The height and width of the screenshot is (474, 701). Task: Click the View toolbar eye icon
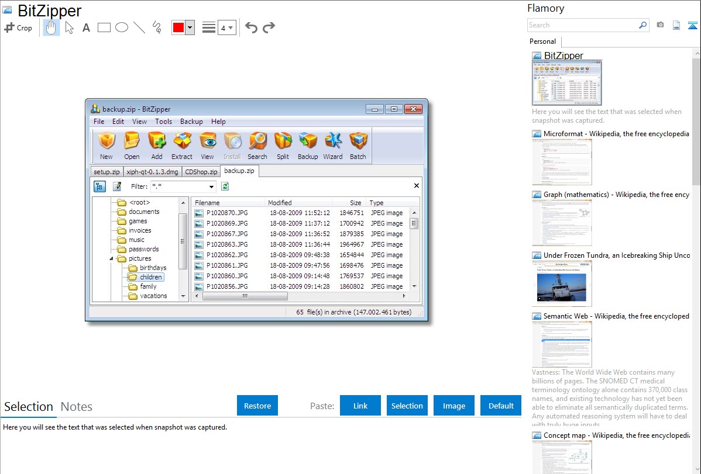208,146
